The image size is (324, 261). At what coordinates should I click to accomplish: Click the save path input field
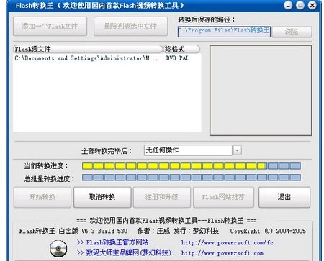(x=224, y=32)
